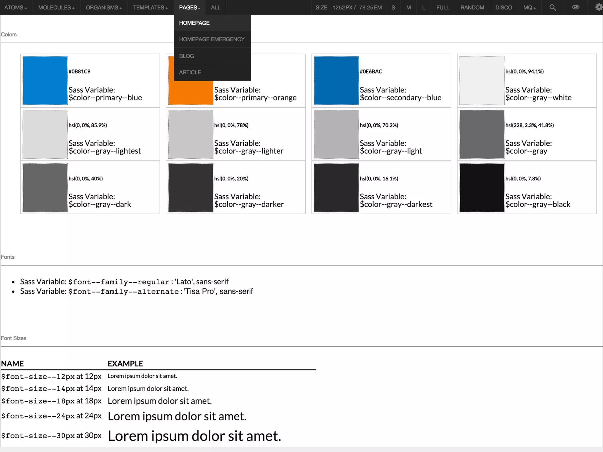Open the MQ media queries dropdown
603x452 pixels.
click(529, 8)
